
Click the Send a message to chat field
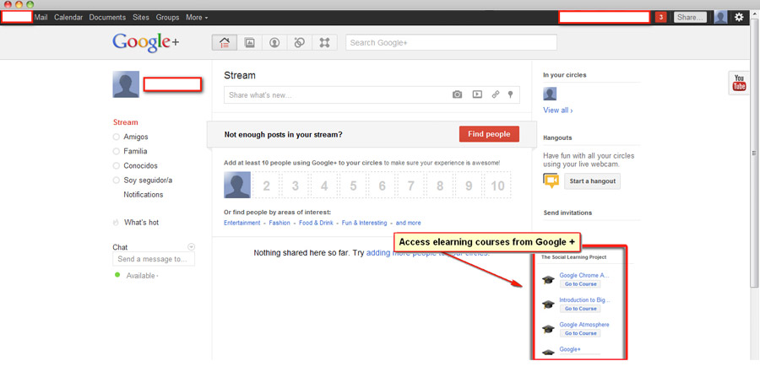[x=154, y=259]
